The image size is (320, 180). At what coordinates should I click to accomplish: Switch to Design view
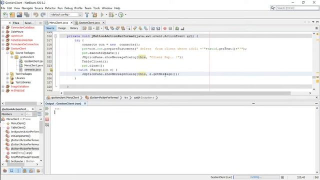(x=62, y=28)
